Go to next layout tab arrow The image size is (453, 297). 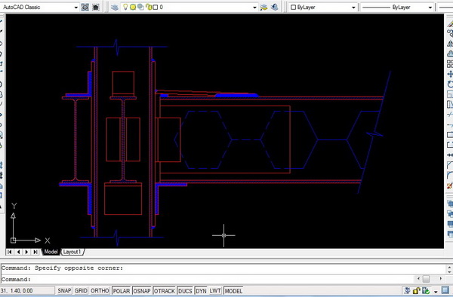[27, 252]
